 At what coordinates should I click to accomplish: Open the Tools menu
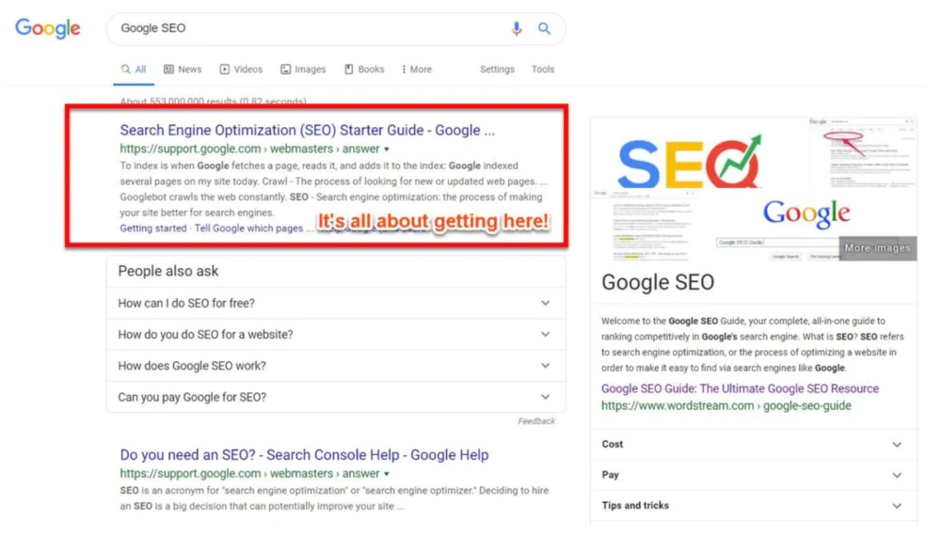pyautogui.click(x=543, y=70)
